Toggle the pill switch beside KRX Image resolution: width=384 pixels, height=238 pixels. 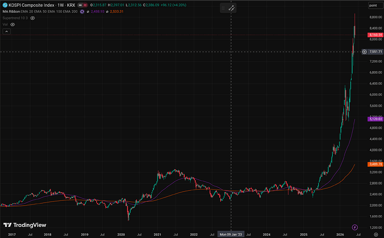(82, 5)
